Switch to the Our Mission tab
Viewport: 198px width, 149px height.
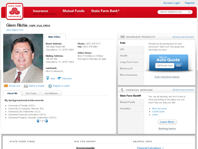tap(51, 93)
